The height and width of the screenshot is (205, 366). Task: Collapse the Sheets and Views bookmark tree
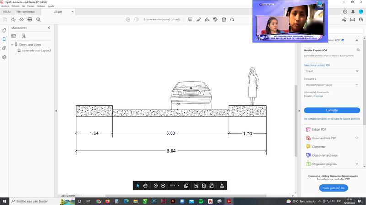point(12,44)
